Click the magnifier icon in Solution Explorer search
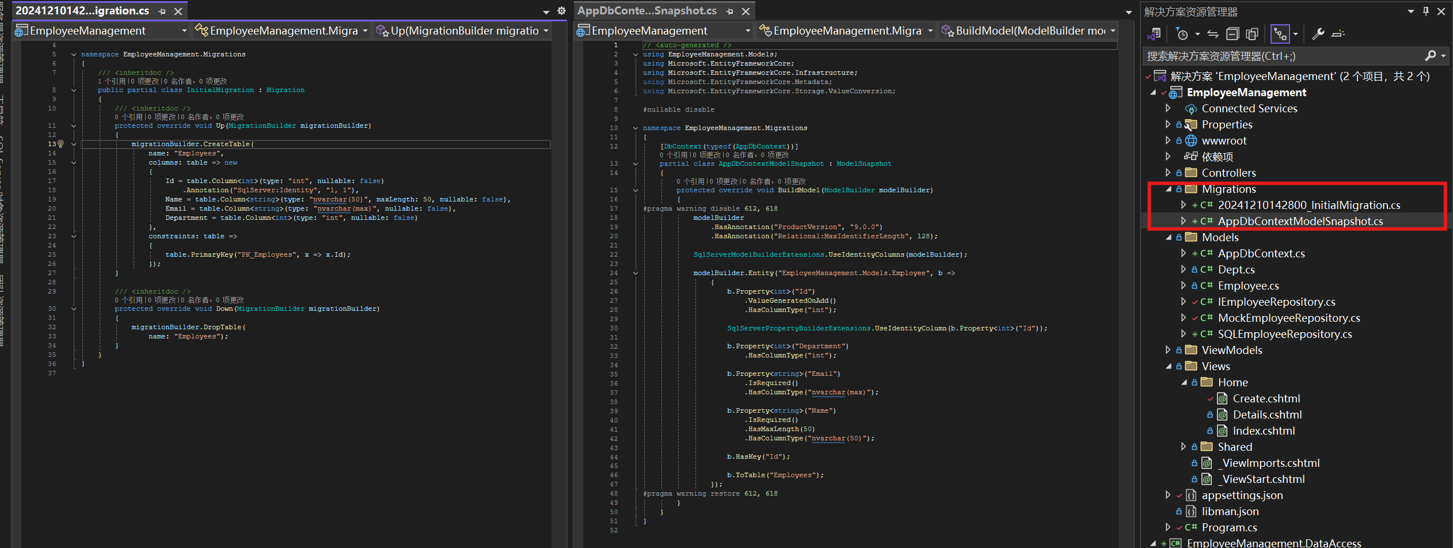1453x548 pixels. [1431, 56]
